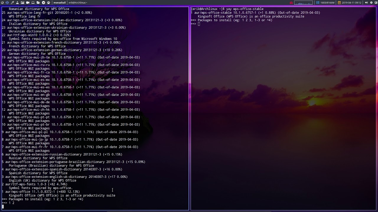Viewport: 378px width, 212px height.
Task: Click the wps-office-mui-ru-ru package line
Action: [71, 65]
